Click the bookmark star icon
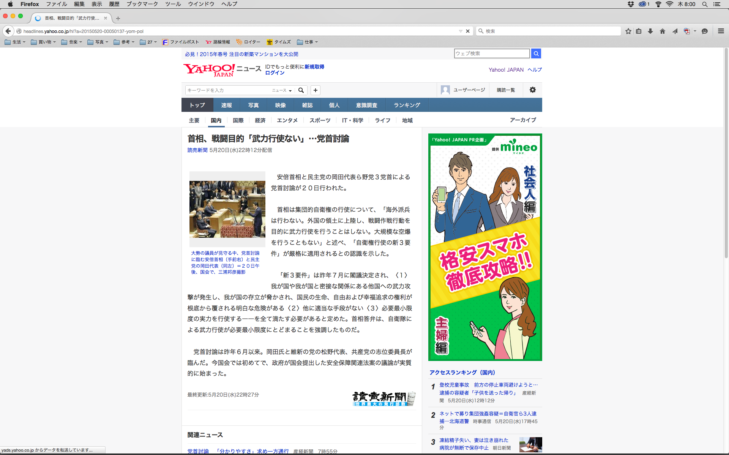The image size is (729, 455). (x=628, y=31)
